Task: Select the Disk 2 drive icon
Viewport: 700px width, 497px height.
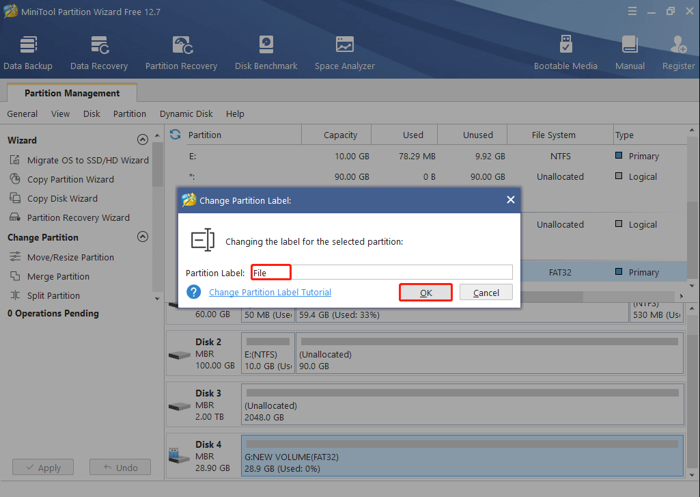Action: [180, 355]
